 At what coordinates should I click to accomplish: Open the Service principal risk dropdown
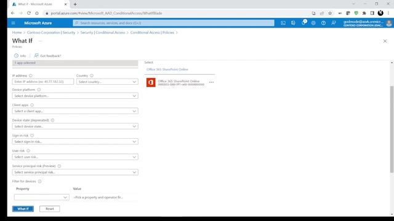[75, 173]
